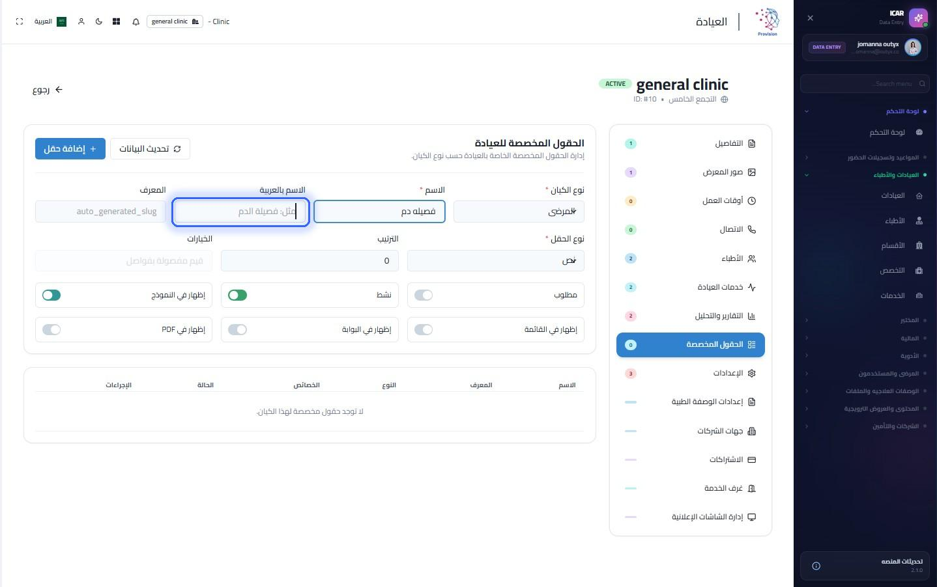This screenshot has height=587, width=937.
Task: Open the الاشتراكات tab
Action: tap(691, 459)
